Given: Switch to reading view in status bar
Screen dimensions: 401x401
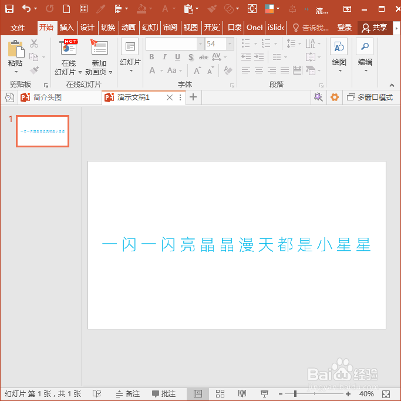Looking at the screenshot, I should 242,393.
